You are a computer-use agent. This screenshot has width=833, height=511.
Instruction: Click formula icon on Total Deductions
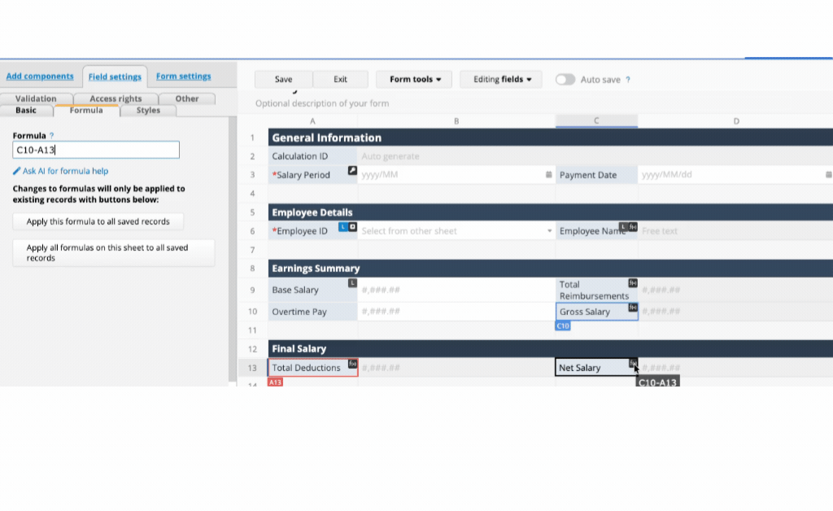pos(352,364)
